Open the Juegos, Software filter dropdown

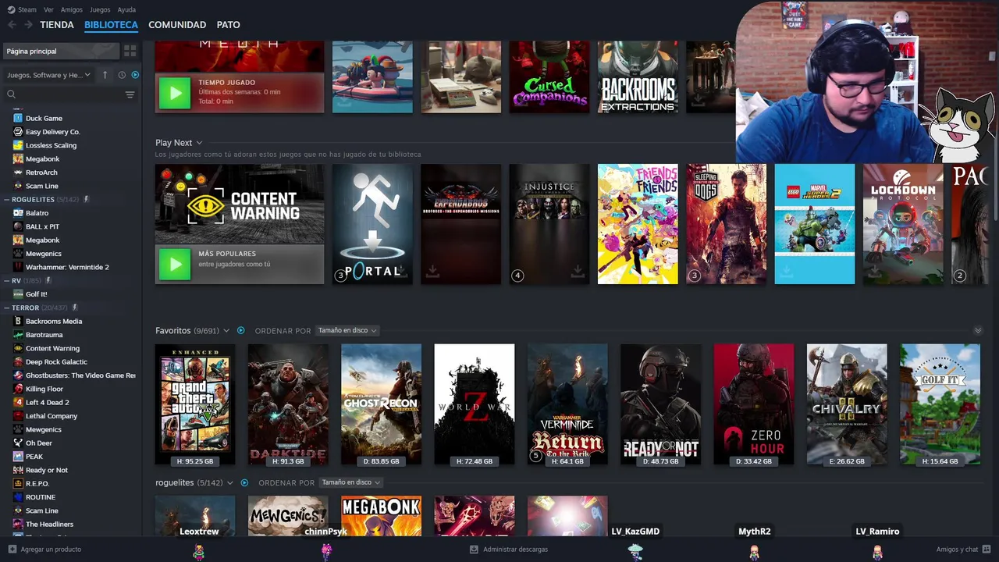point(48,75)
